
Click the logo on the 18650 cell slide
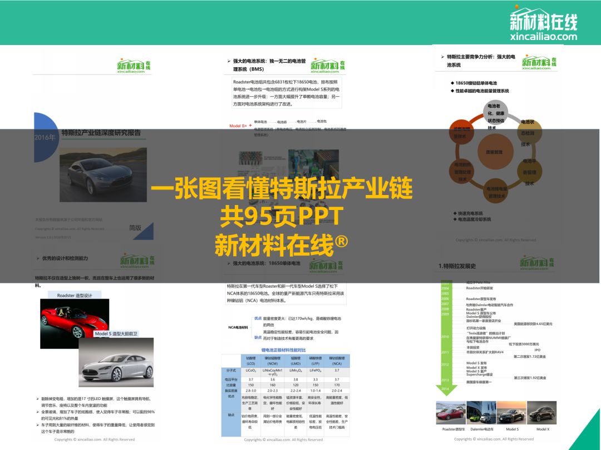point(328,265)
